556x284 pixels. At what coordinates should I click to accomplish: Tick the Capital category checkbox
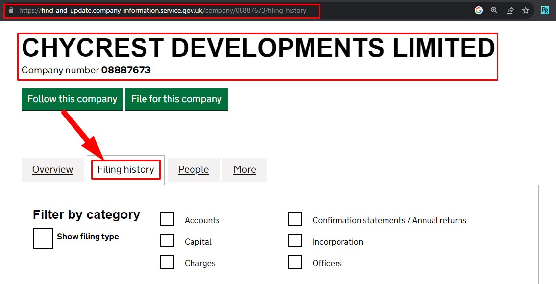click(x=167, y=241)
